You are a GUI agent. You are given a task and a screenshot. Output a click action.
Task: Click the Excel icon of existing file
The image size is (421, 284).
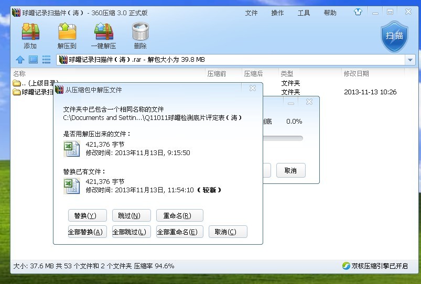(x=71, y=186)
